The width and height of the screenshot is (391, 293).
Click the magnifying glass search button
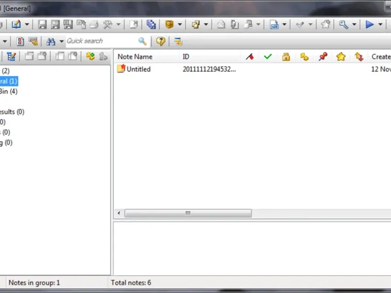142,41
